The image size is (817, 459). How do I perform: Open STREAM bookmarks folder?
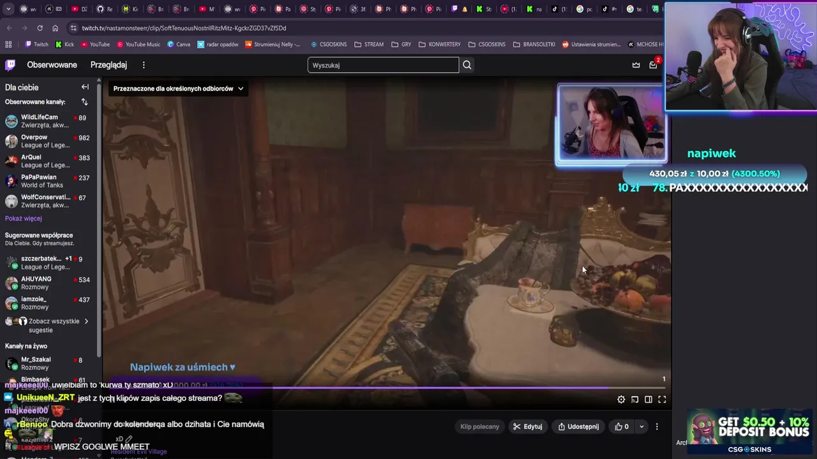(369, 45)
